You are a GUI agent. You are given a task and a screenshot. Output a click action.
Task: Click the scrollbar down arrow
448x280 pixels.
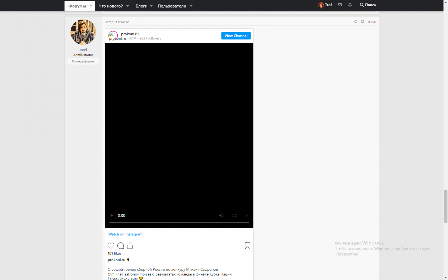click(446, 278)
